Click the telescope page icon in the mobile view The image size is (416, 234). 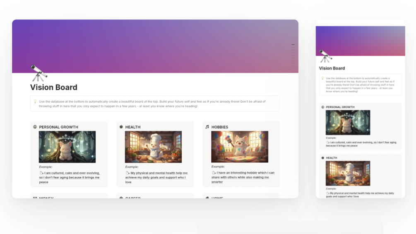[325, 56]
